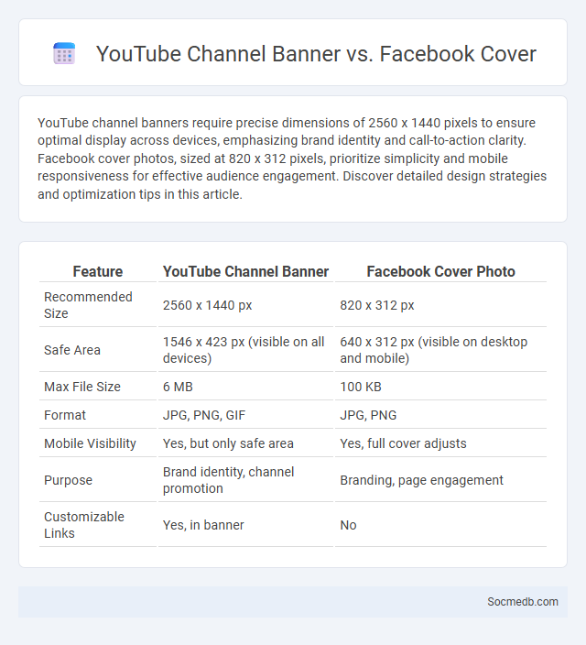Click the intro paragraph about banner dimensions
586x645 pixels.
pyautogui.click(x=292, y=159)
